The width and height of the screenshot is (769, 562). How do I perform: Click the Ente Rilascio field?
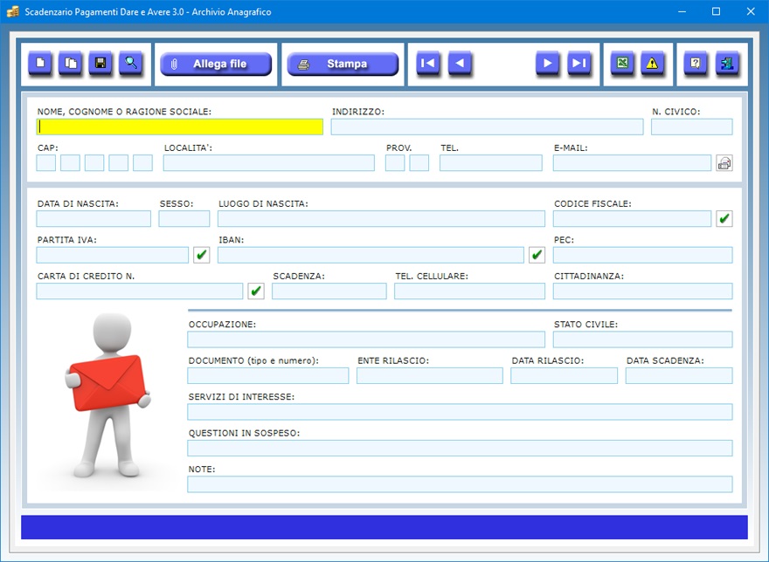pyautogui.click(x=430, y=375)
